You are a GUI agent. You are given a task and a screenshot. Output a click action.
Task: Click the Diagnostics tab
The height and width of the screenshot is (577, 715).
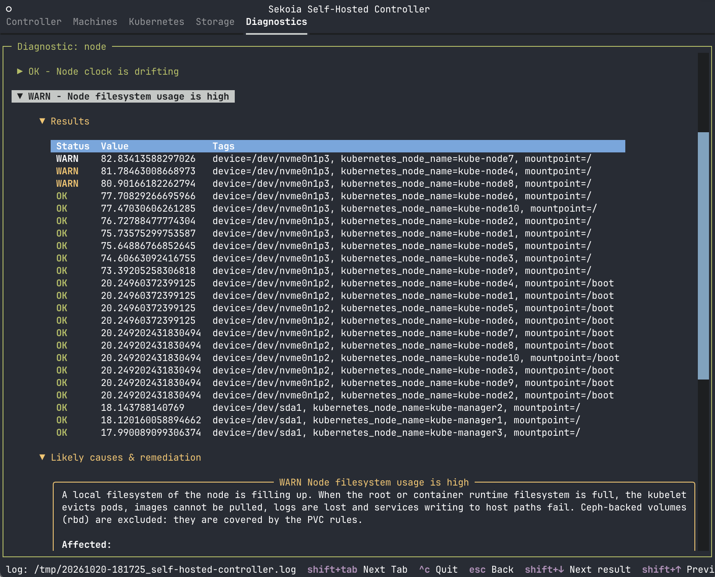276,22
